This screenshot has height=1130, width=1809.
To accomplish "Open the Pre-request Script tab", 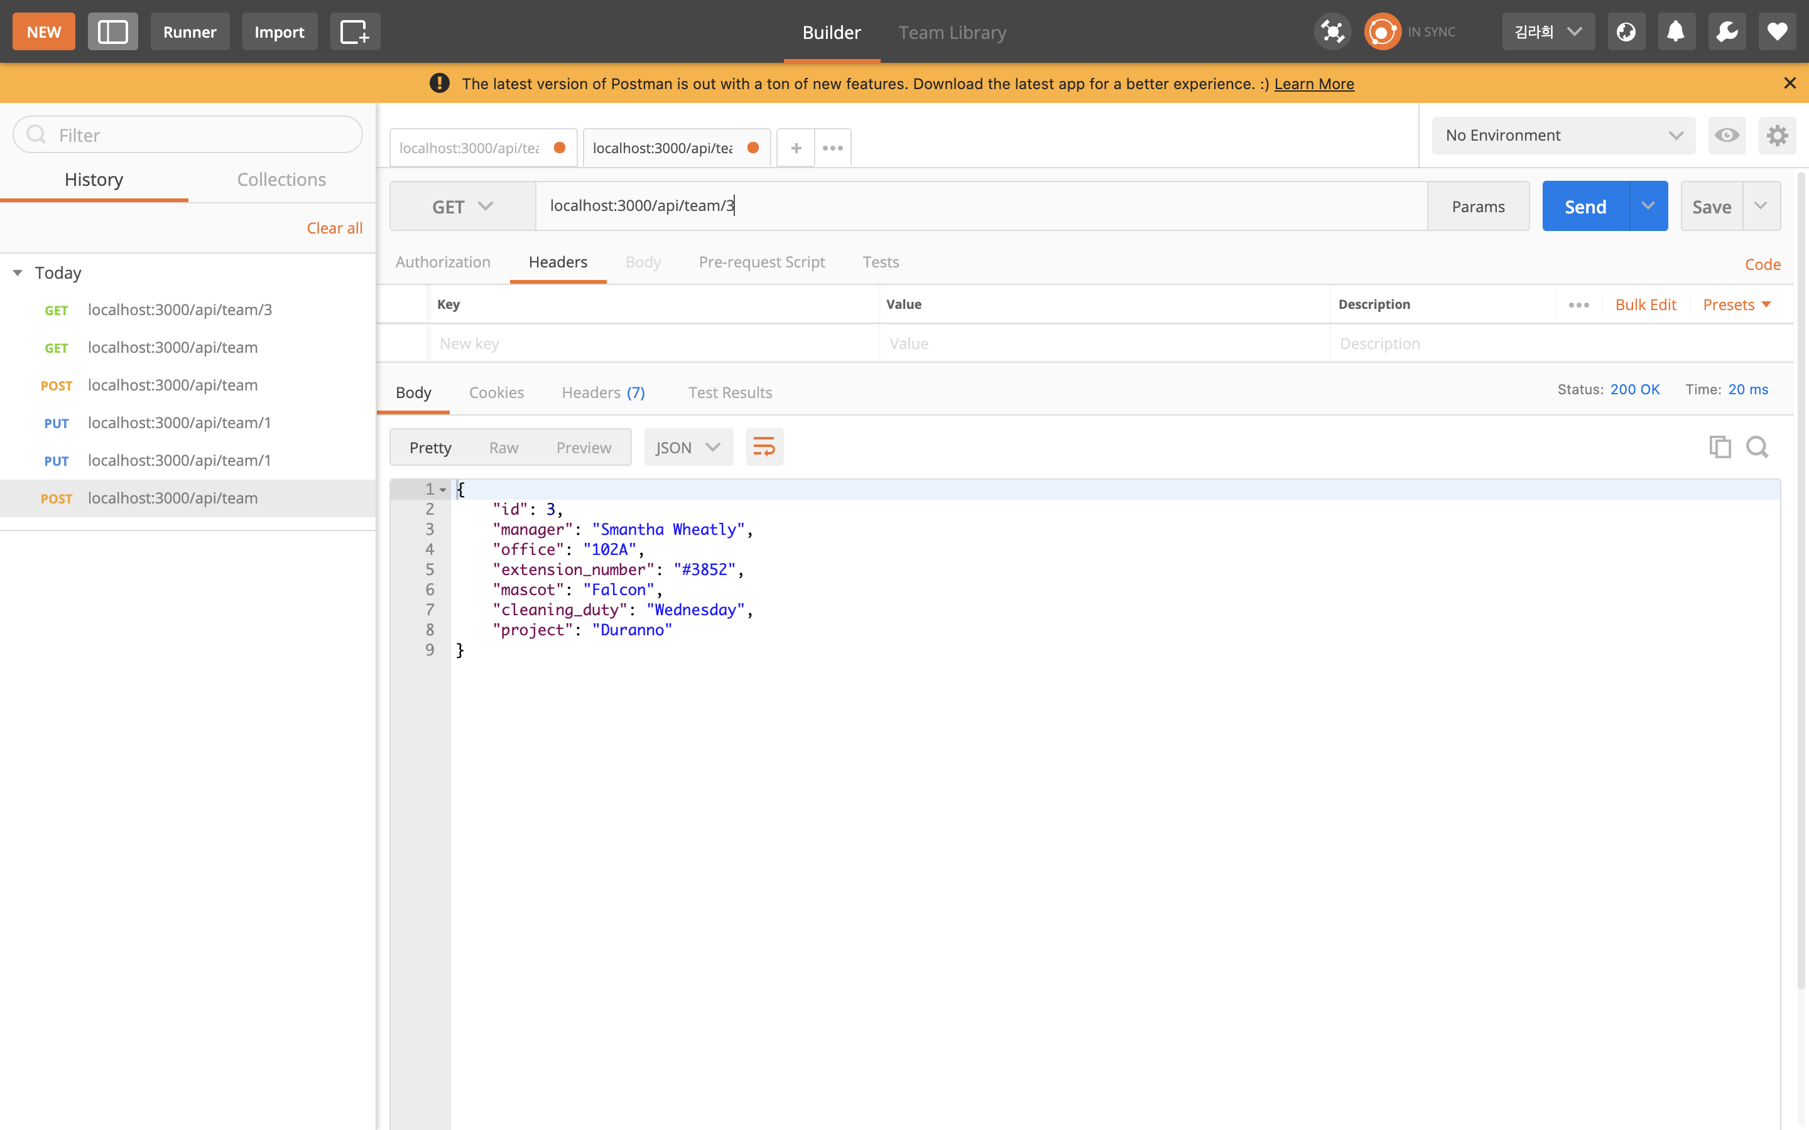I will [761, 262].
